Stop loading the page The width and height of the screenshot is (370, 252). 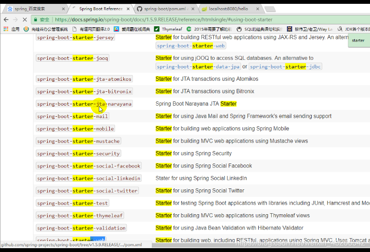click(x=25, y=20)
